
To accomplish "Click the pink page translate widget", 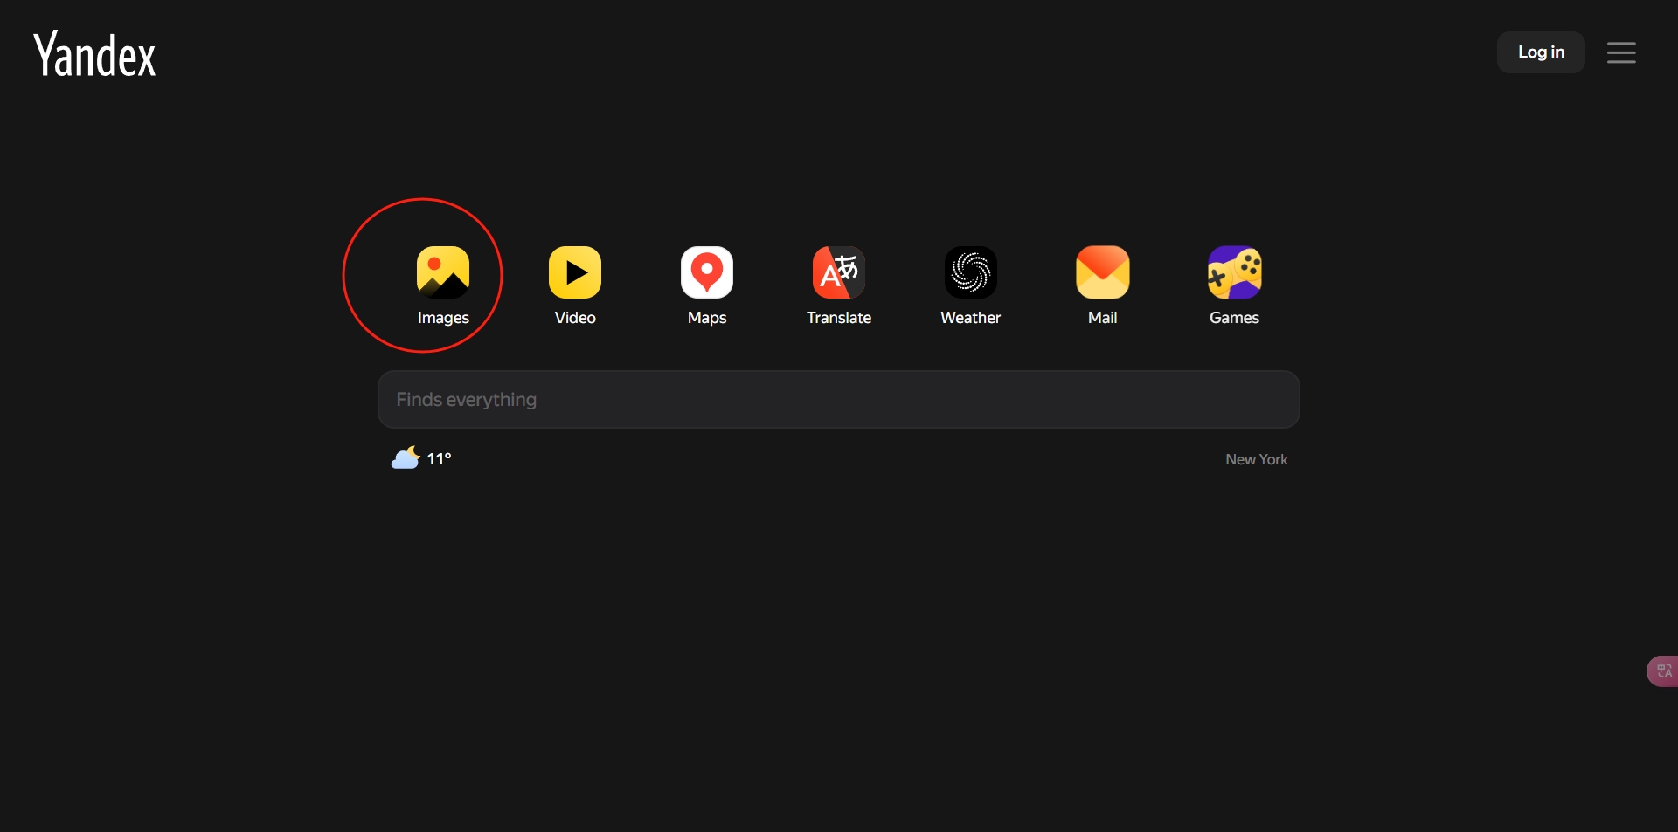I will (x=1662, y=671).
